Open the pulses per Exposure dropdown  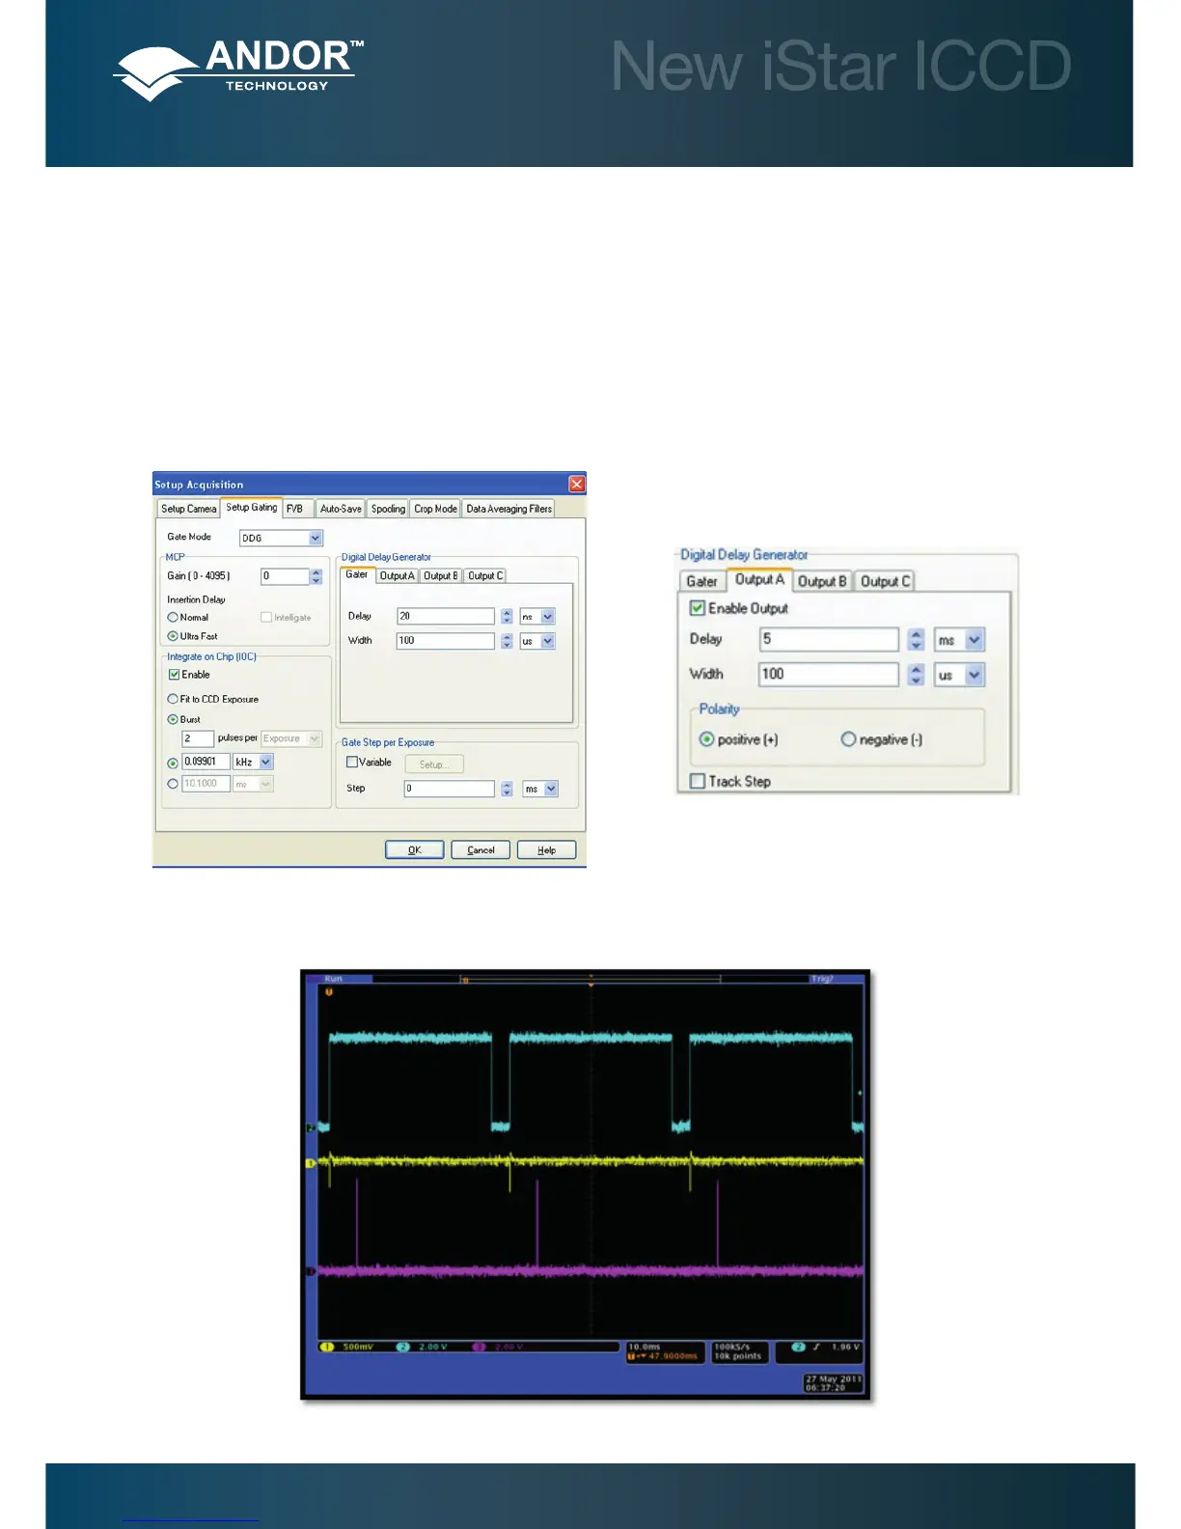tap(291, 738)
